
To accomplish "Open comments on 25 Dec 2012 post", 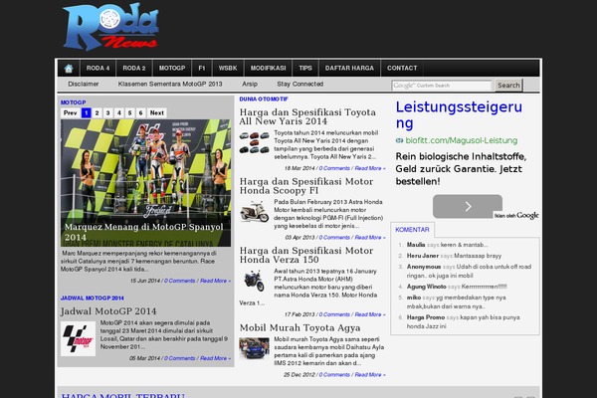I will tap(334, 375).
